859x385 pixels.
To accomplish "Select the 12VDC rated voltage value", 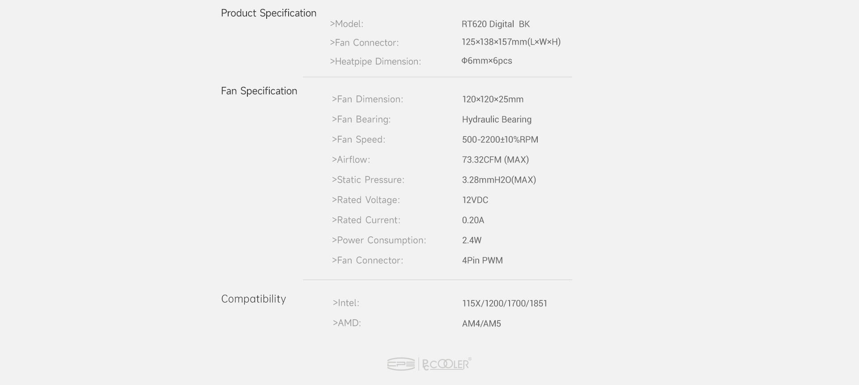I will point(475,200).
